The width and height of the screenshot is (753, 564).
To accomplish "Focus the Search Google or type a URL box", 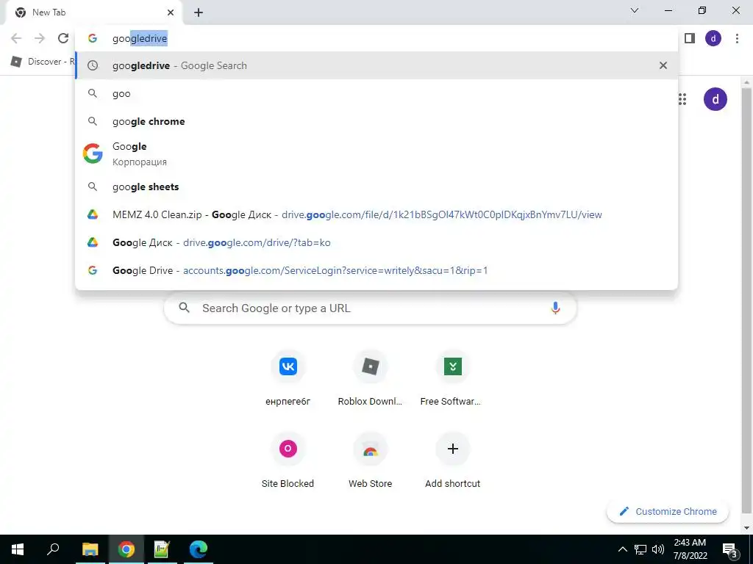I will coord(371,308).
